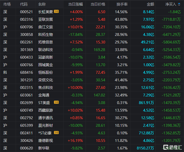
Task: Click amount 49.21亿 for 拓维信息
Action: [x=147, y=42]
